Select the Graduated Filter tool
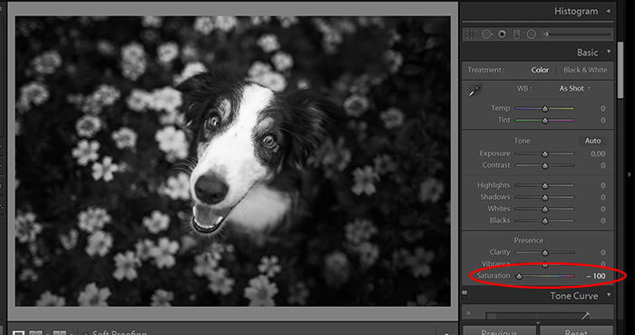This screenshot has width=635, height=335. (517, 34)
